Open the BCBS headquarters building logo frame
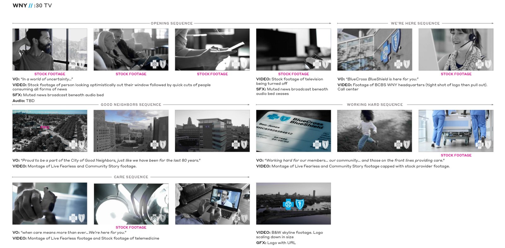The width and height of the screenshot is (505, 248). pos(375,50)
